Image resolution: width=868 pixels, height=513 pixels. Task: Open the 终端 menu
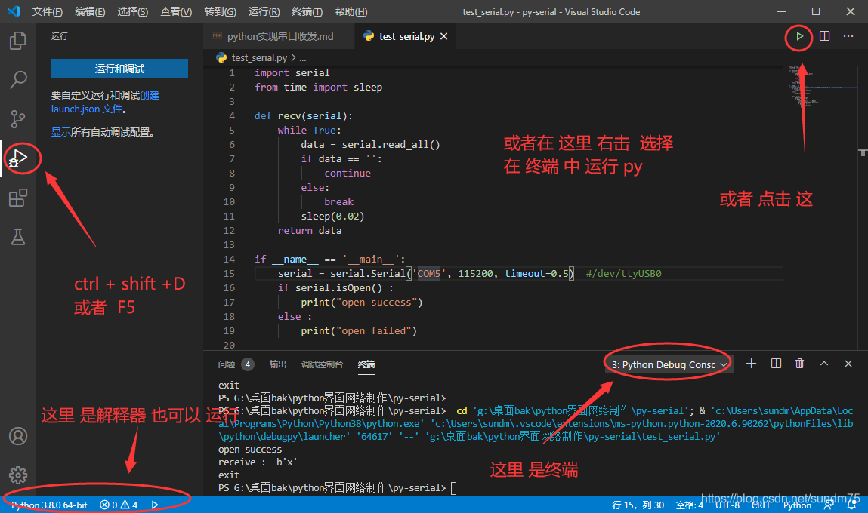point(307,11)
